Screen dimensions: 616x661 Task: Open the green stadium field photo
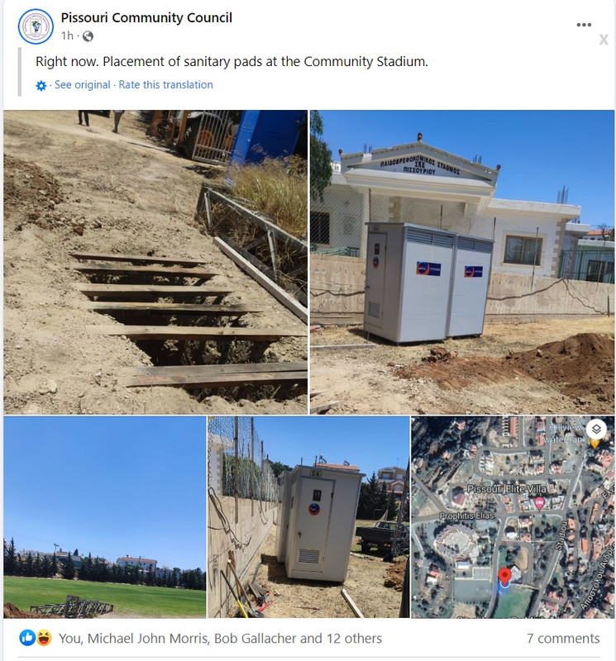pyautogui.click(x=105, y=517)
